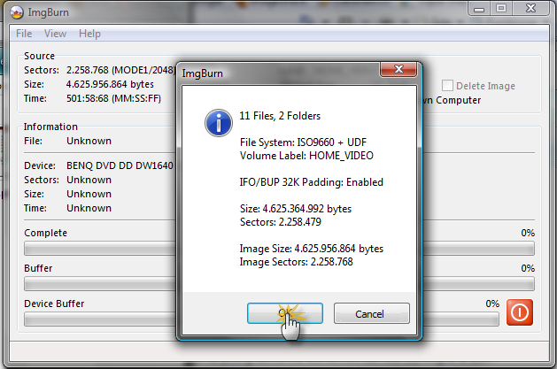Click the red abort burn icon
The height and width of the screenshot is (369, 557).
[519, 312]
